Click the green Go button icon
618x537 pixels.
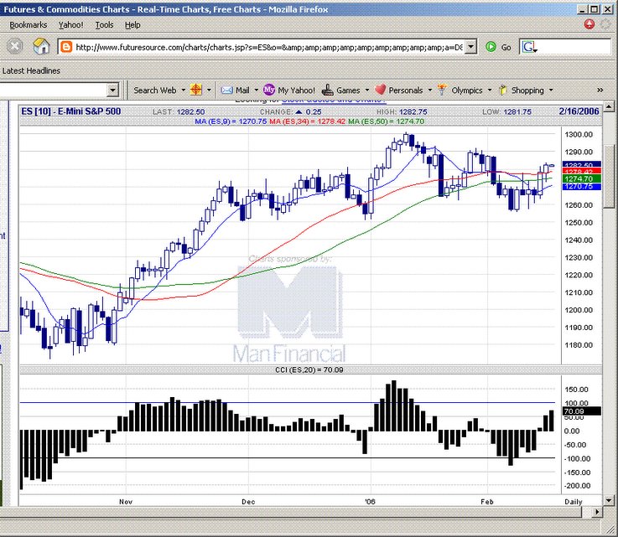491,47
